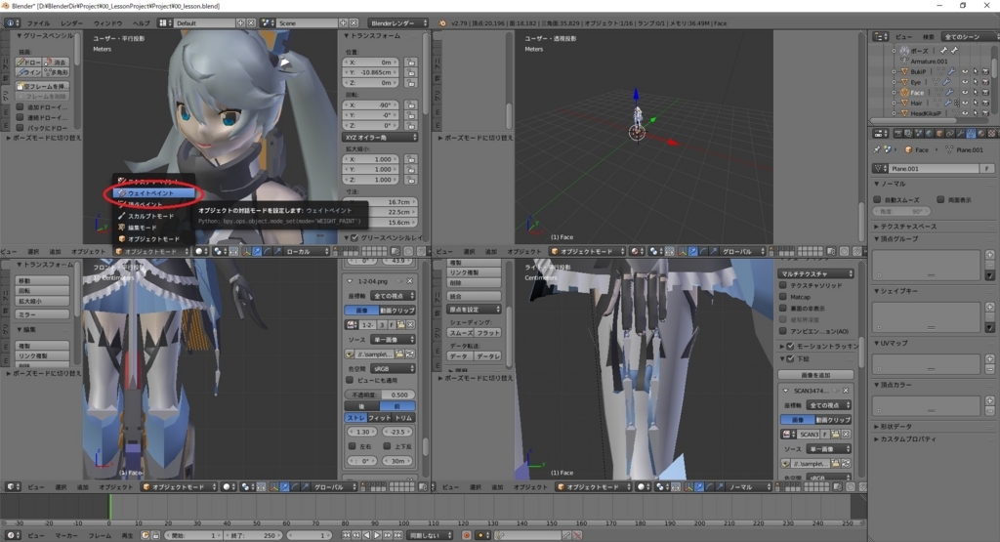Screen dimensions: 1000x542
Task: Open the Object properties tab (cube icon)
Action: tap(939, 133)
